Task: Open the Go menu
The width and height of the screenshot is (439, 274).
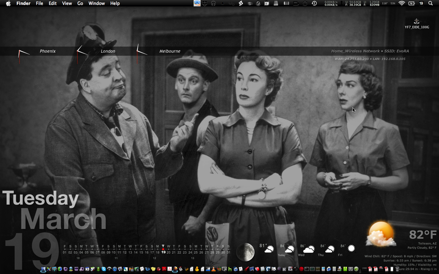Action: coord(80,3)
